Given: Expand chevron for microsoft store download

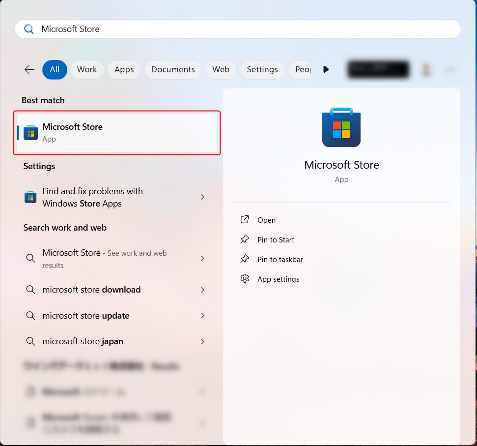Looking at the screenshot, I should coord(202,290).
